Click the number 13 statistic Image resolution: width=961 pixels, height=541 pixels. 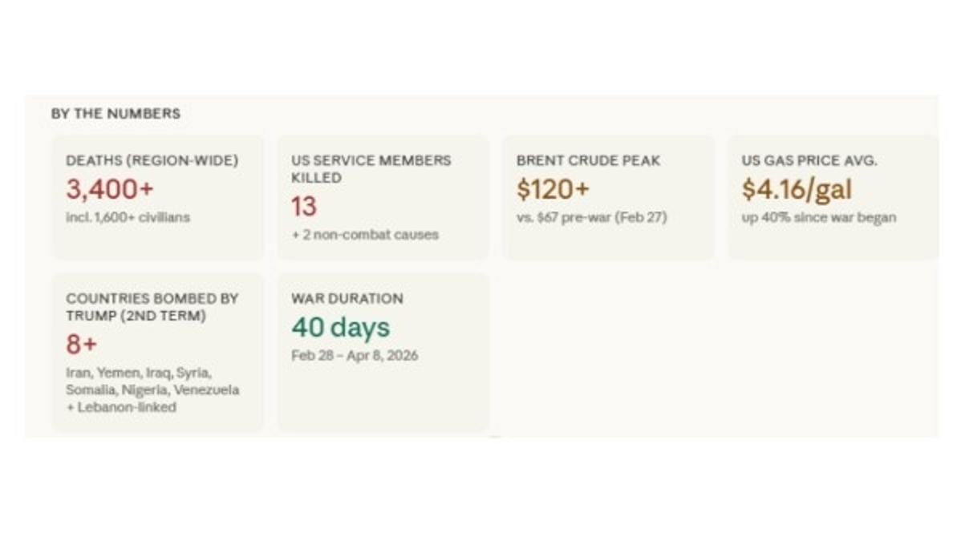click(304, 207)
